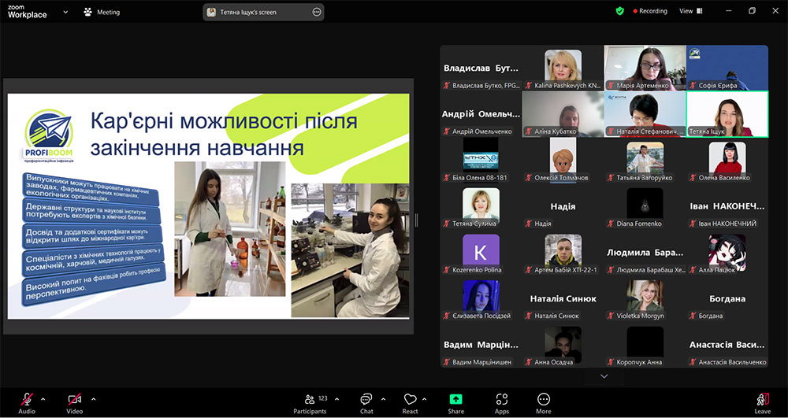Open the More options icon
788x418 pixels.
543,399
